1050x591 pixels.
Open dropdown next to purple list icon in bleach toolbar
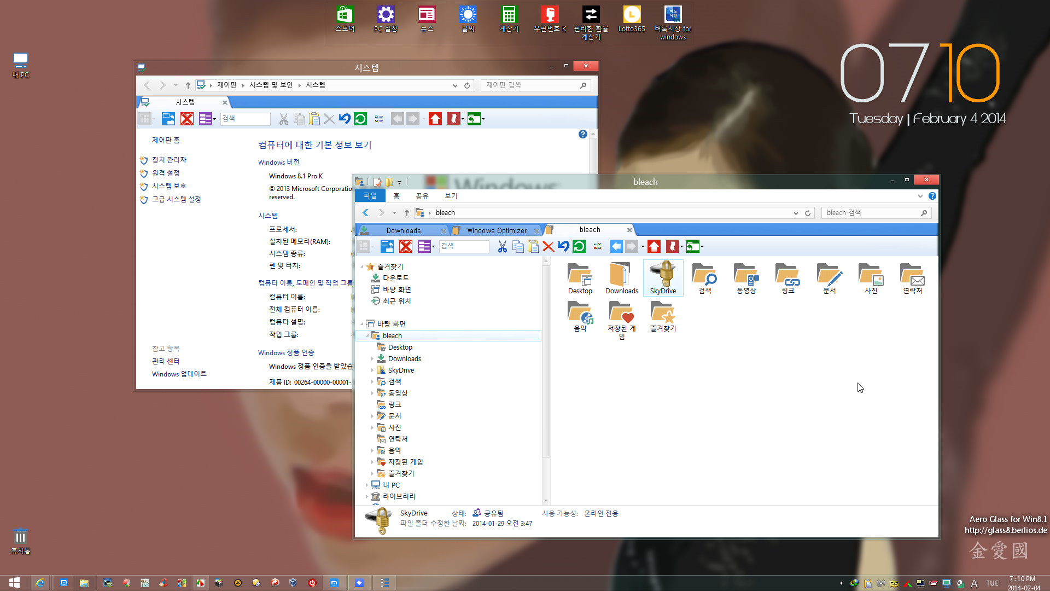pyautogui.click(x=433, y=247)
